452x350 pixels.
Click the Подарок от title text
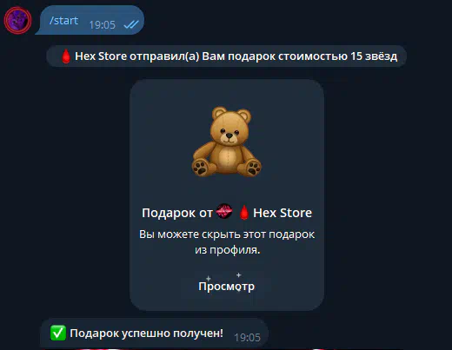177,213
